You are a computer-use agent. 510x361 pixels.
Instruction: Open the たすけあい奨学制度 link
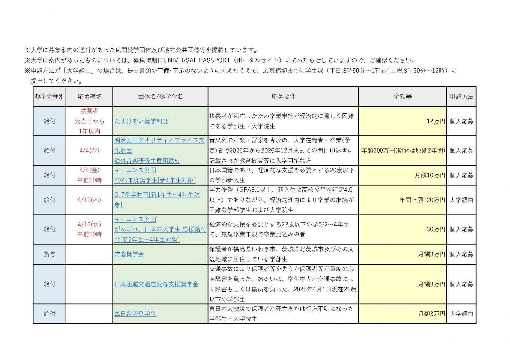coord(141,121)
